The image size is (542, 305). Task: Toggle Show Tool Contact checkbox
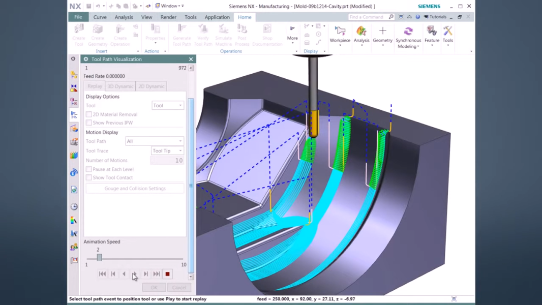tap(89, 177)
